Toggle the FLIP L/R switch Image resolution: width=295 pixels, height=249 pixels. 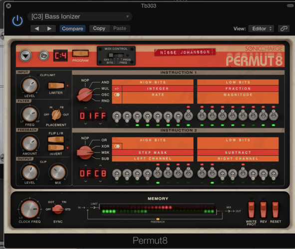coord(56,139)
